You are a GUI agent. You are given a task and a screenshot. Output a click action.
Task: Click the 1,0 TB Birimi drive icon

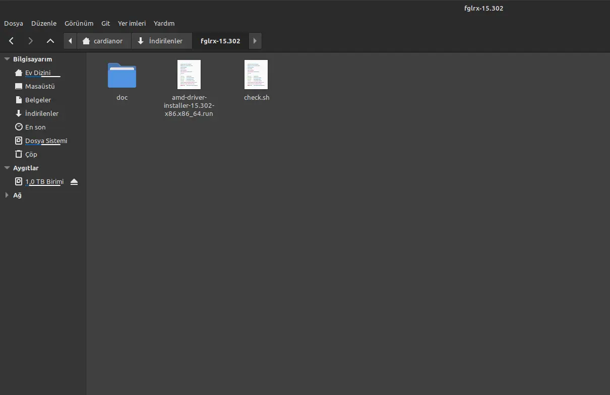(19, 181)
